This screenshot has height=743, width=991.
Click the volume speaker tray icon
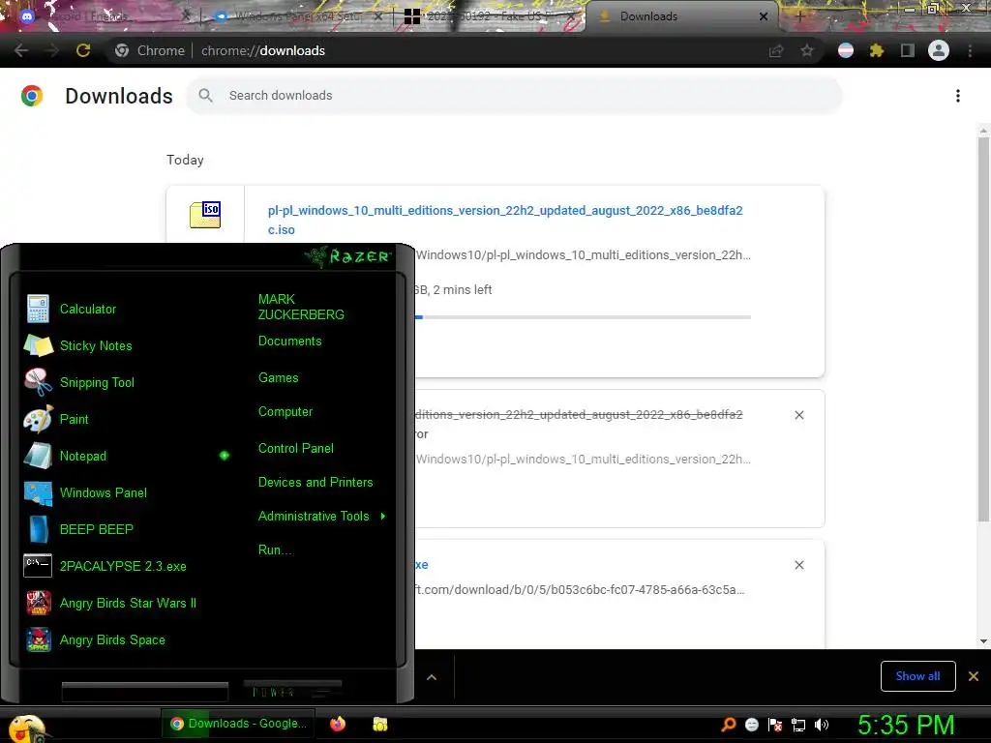click(x=821, y=725)
